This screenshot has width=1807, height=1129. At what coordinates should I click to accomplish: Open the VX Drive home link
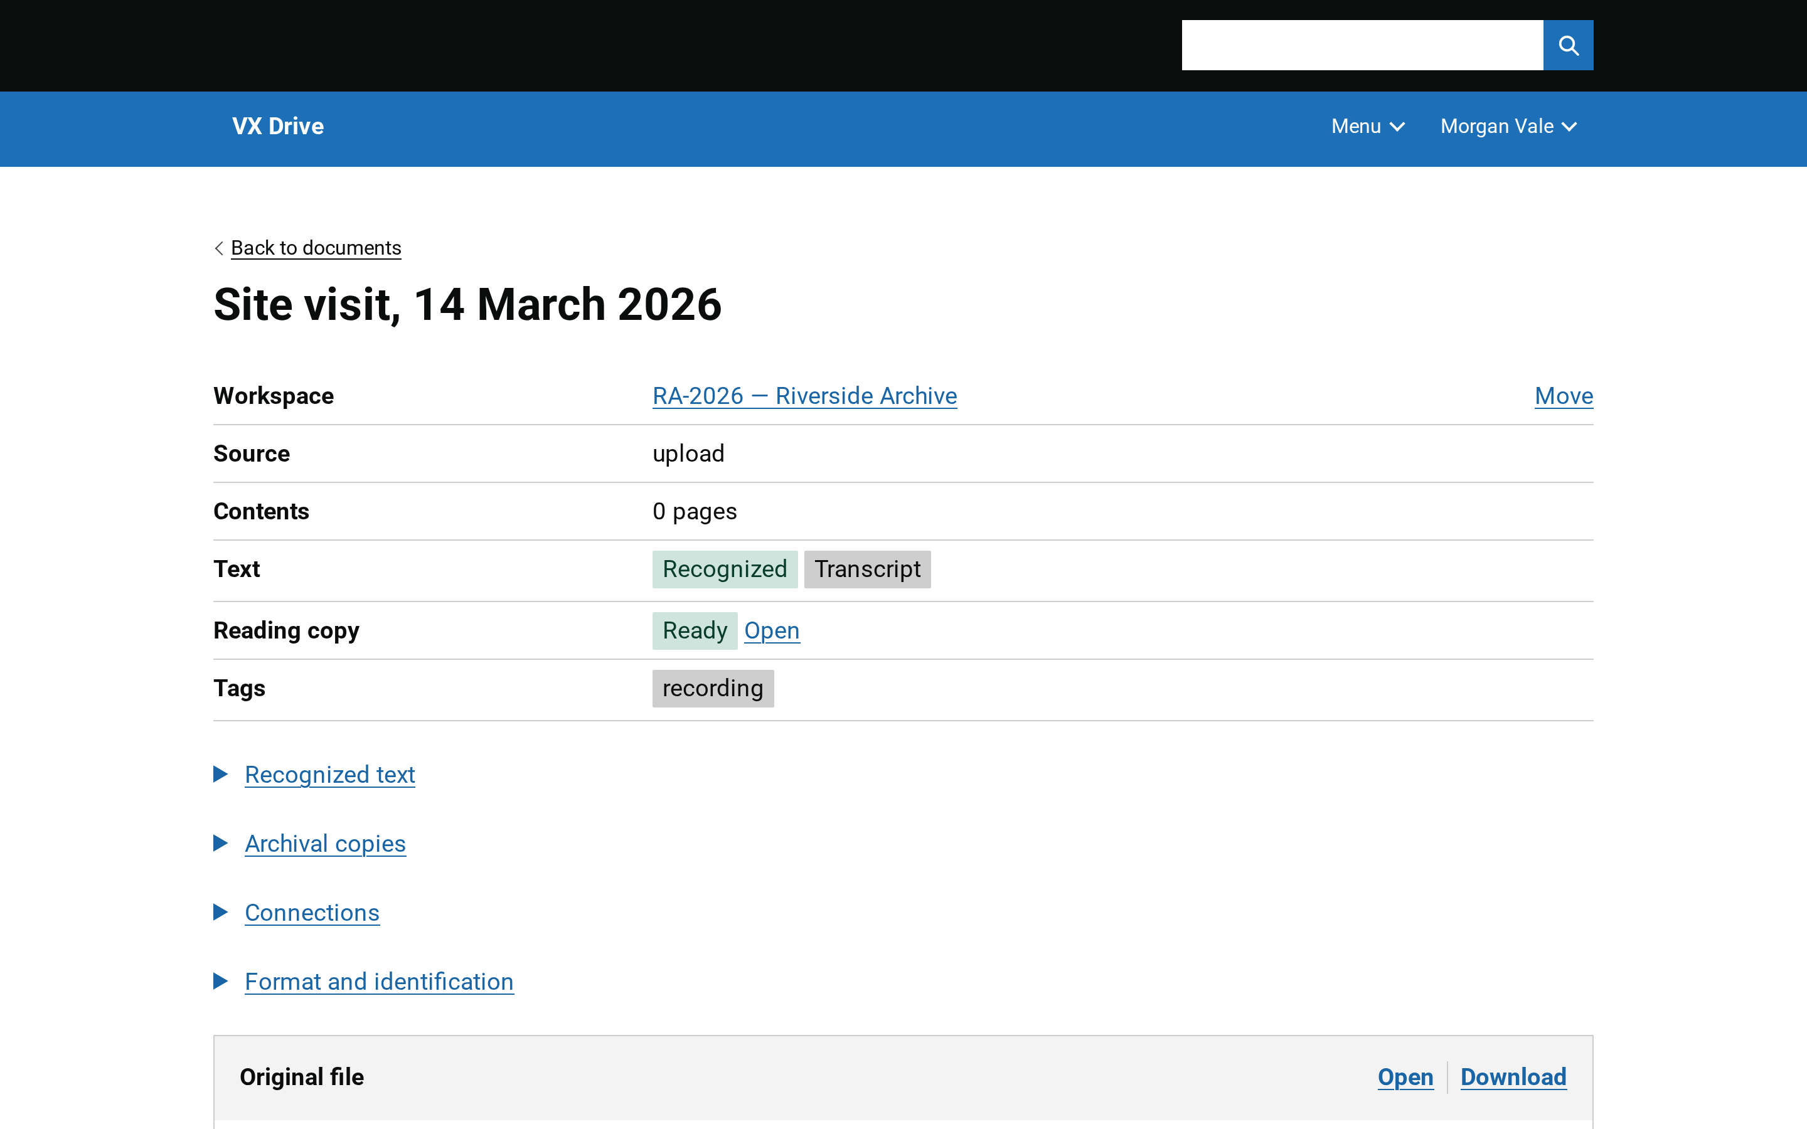click(278, 126)
